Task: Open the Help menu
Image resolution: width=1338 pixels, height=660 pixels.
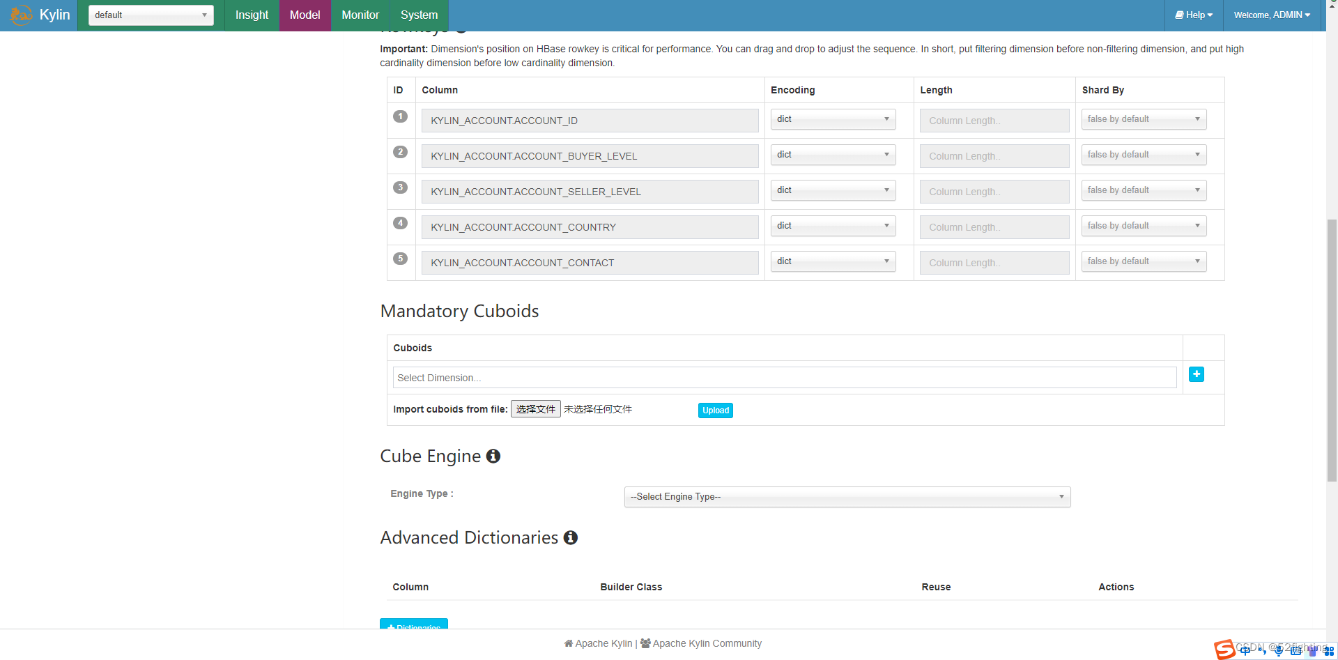Action: [1194, 15]
